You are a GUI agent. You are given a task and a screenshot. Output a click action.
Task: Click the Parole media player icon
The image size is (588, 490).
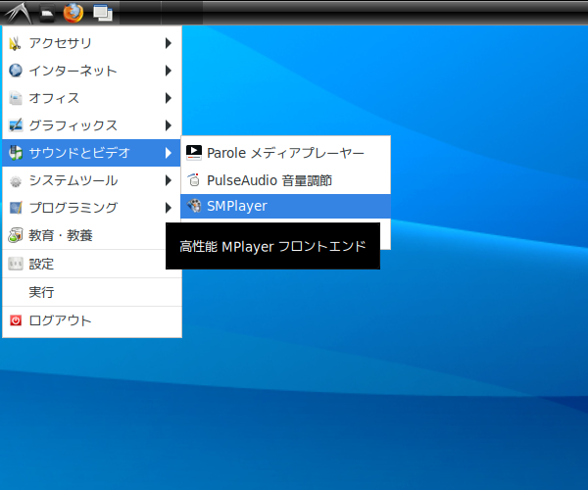pyautogui.click(x=194, y=153)
